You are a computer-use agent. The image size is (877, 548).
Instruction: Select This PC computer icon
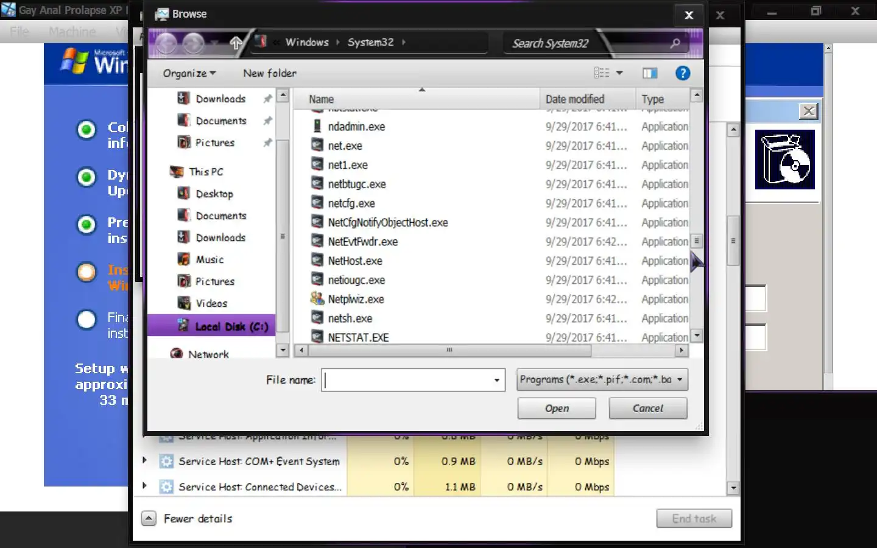coord(177,172)
